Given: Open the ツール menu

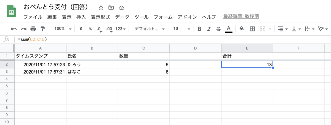Looking at the screenshot, I should coord(142,17).
